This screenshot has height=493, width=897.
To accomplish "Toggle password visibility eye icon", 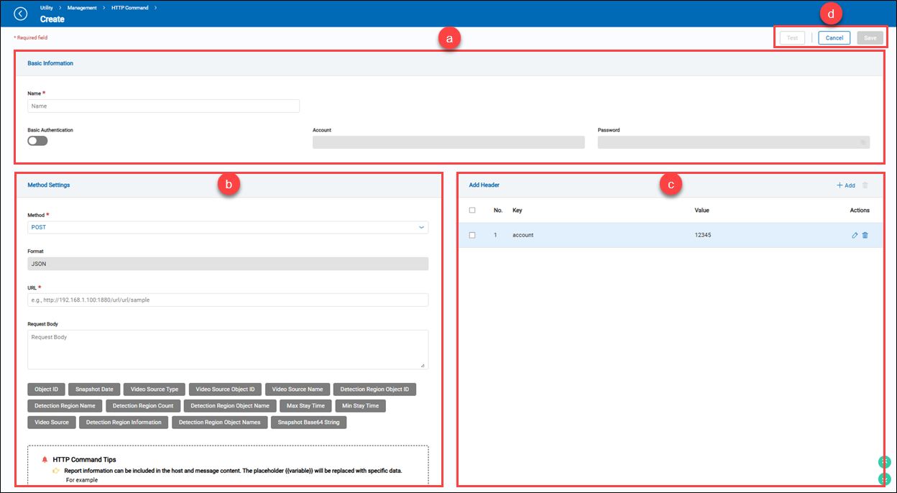I will pos(862,142).
